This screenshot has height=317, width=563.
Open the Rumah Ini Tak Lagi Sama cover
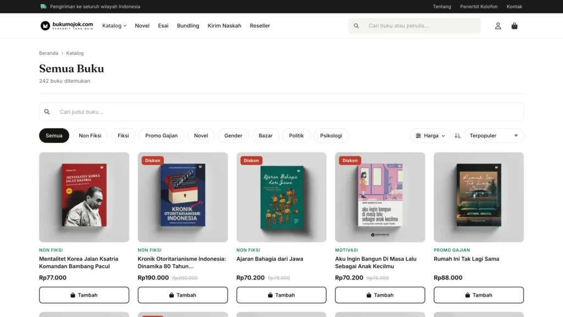pyautogui.click(x=479, y=197)
